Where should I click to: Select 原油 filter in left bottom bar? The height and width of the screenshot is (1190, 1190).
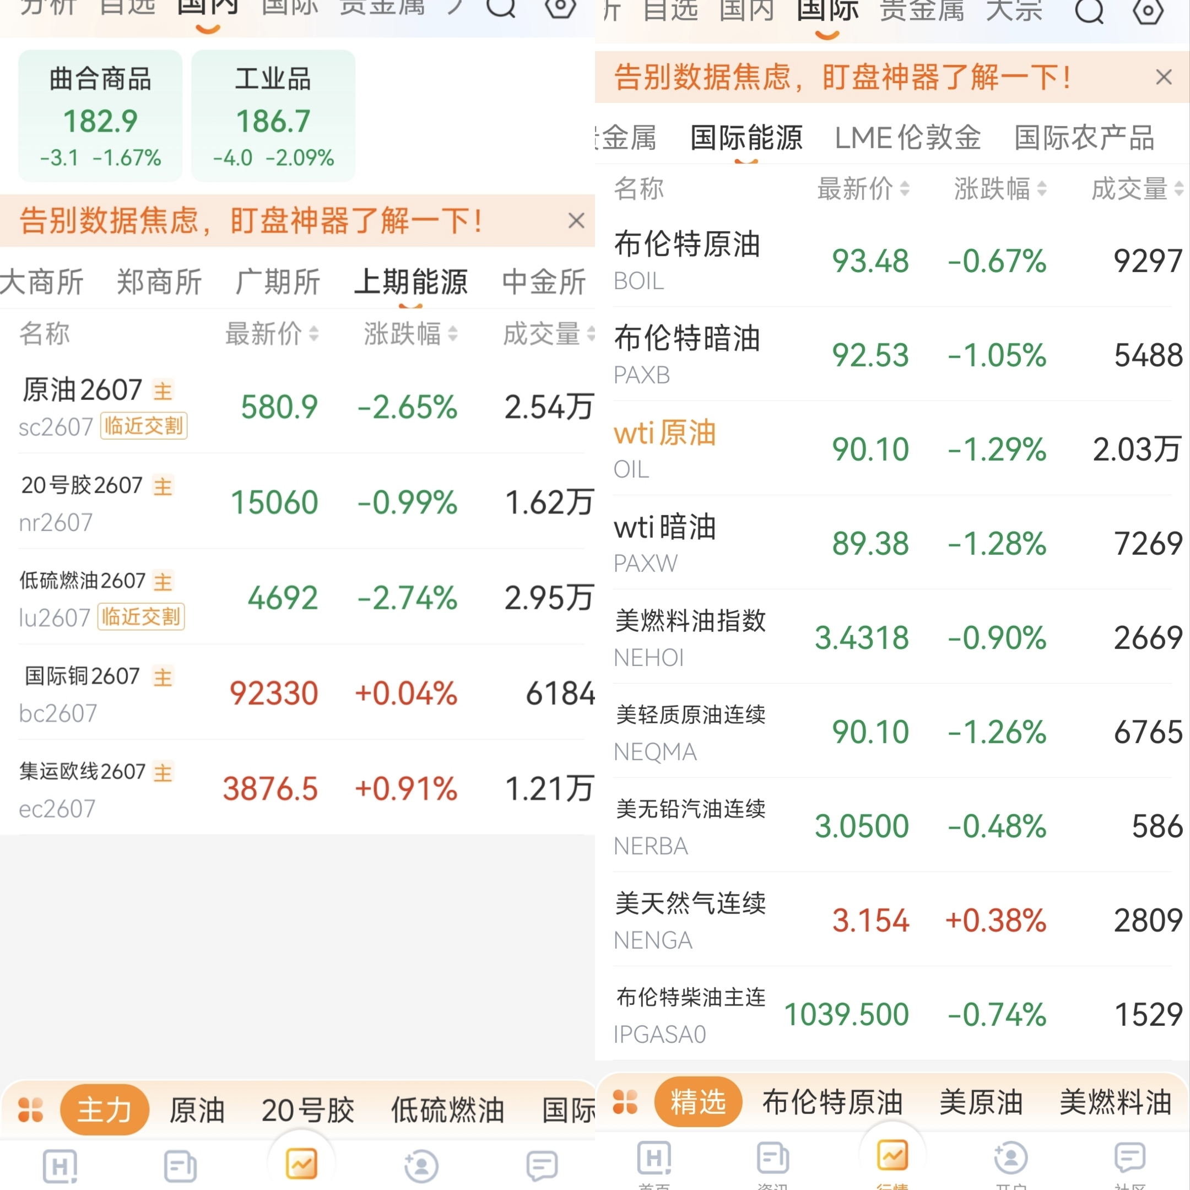point(197,1110)
